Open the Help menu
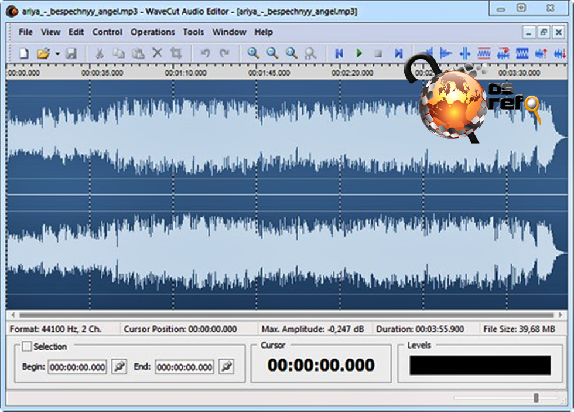The height and width of the screenshot is (412, 574). [x=264, y=32]
